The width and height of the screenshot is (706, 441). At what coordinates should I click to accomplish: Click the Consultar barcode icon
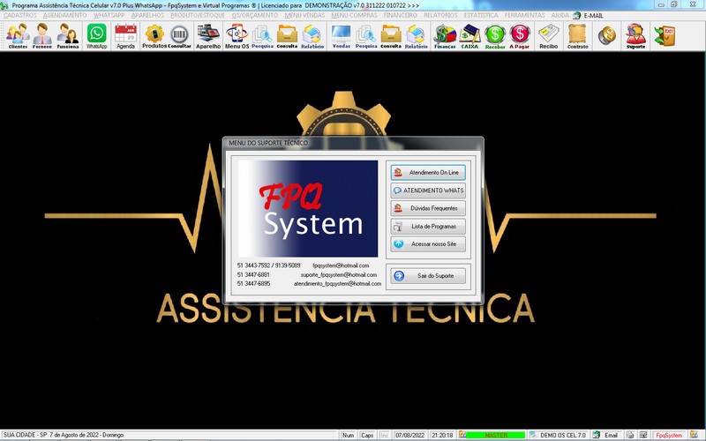[x=180, y=36]
